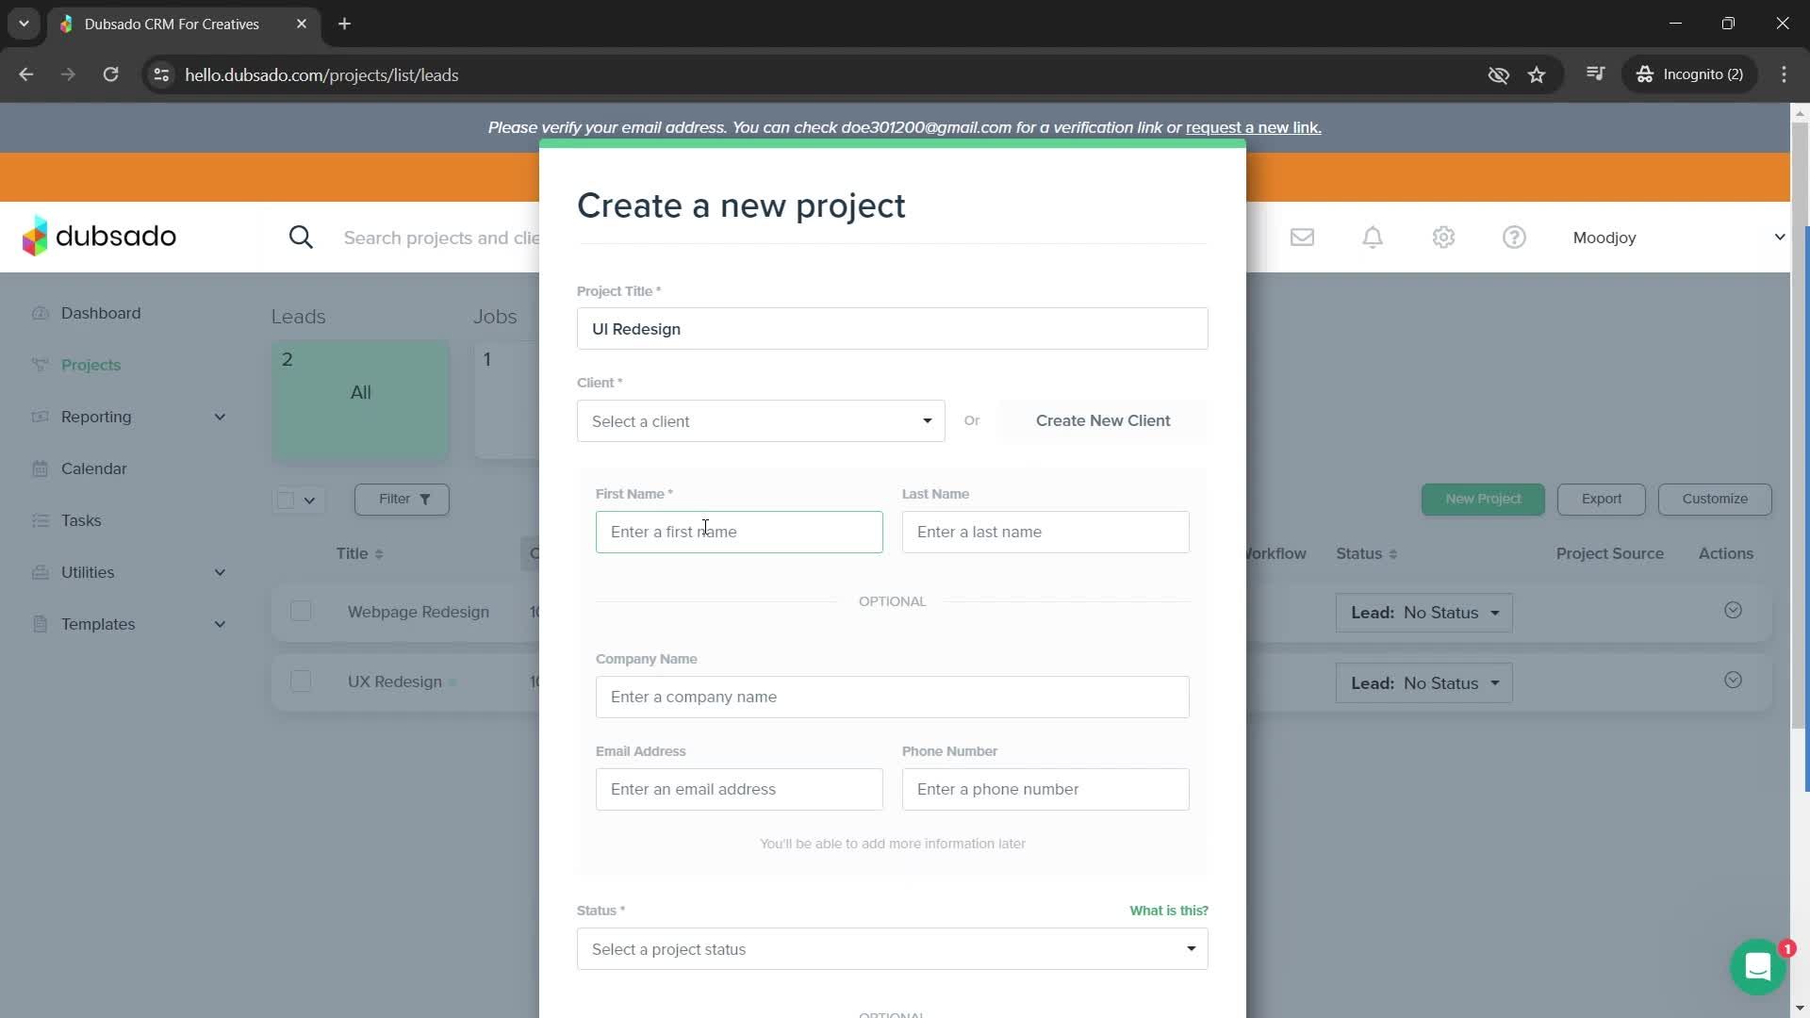Tick the Webpage Redesign row checkbox

301,611
